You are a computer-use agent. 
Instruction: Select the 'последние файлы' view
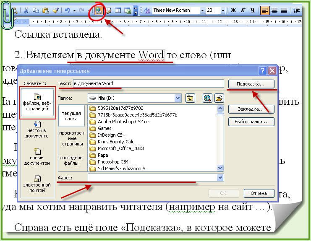pos(71,161)
